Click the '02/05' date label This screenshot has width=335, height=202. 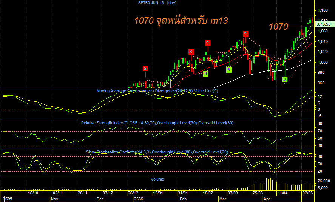308,193
